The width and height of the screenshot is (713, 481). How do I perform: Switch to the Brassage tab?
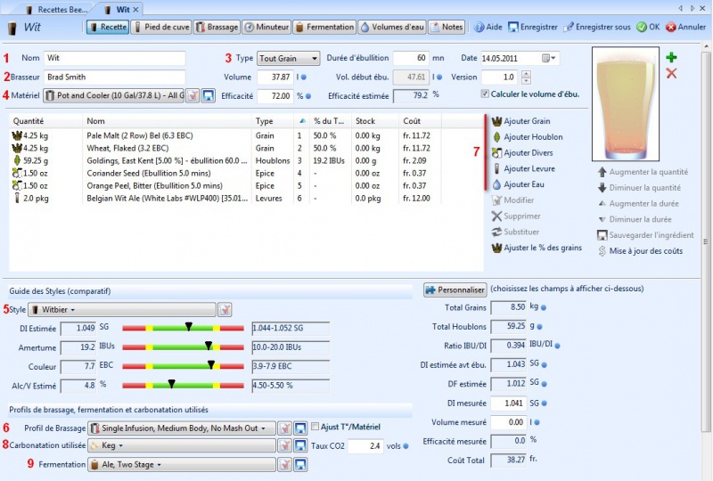216,27
